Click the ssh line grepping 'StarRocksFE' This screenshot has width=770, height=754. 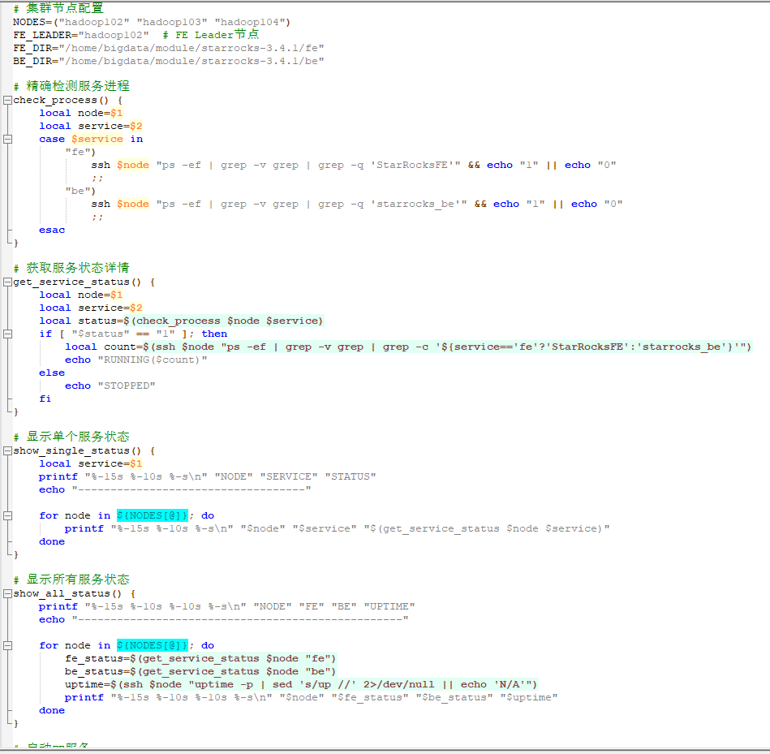(354, 165)
